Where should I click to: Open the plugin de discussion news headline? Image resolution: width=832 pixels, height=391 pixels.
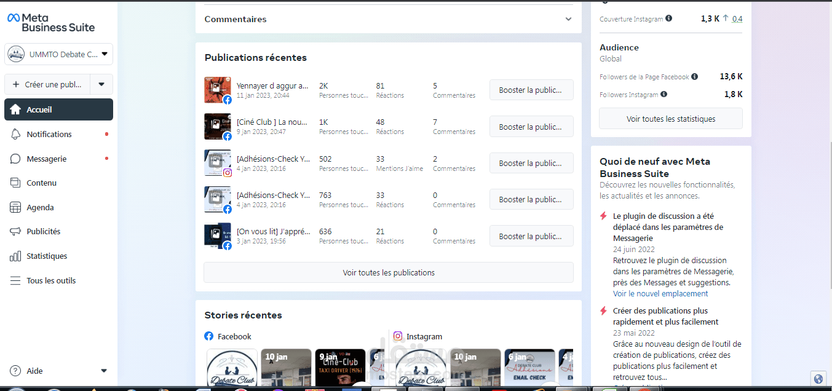[x=668, y=227]
